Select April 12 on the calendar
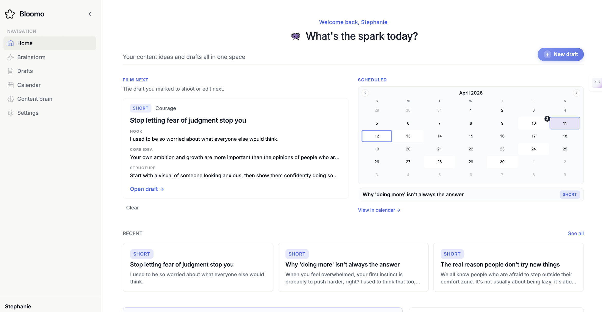Screen dimensions: 602x312 point(377,136)
